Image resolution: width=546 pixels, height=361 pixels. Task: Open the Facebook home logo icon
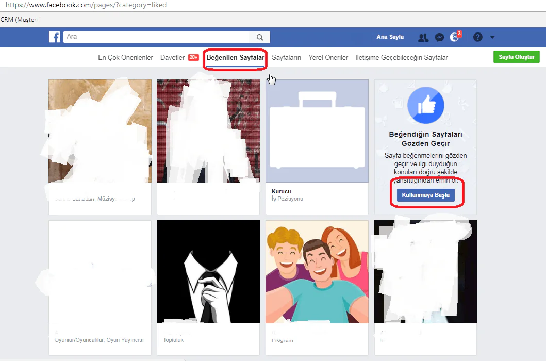[55, 37]
